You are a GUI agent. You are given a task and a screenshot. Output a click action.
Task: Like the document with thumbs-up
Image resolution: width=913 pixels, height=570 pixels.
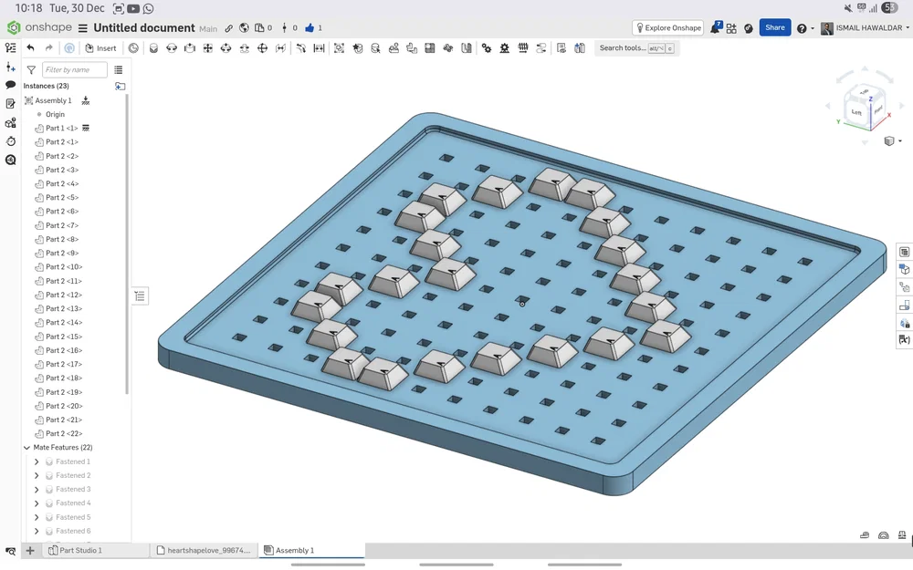(x=310, y=28)
